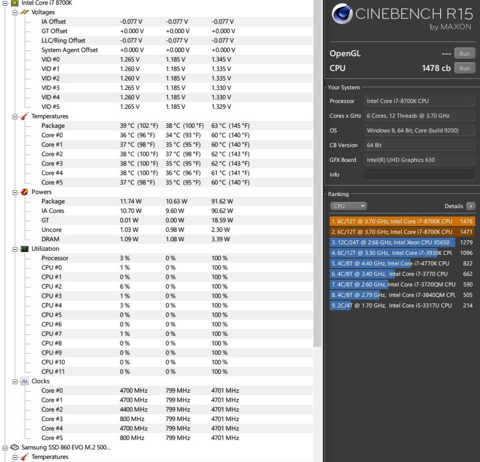
Task: Click the thermometer icon under Samsung SSD
Action: [x=25, y=457]
